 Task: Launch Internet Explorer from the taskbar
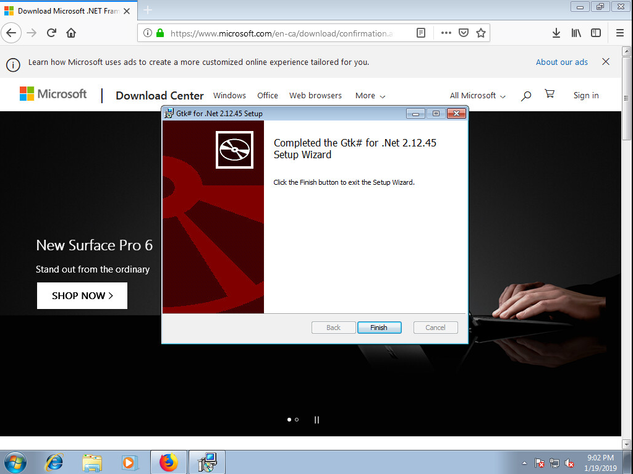54,462
